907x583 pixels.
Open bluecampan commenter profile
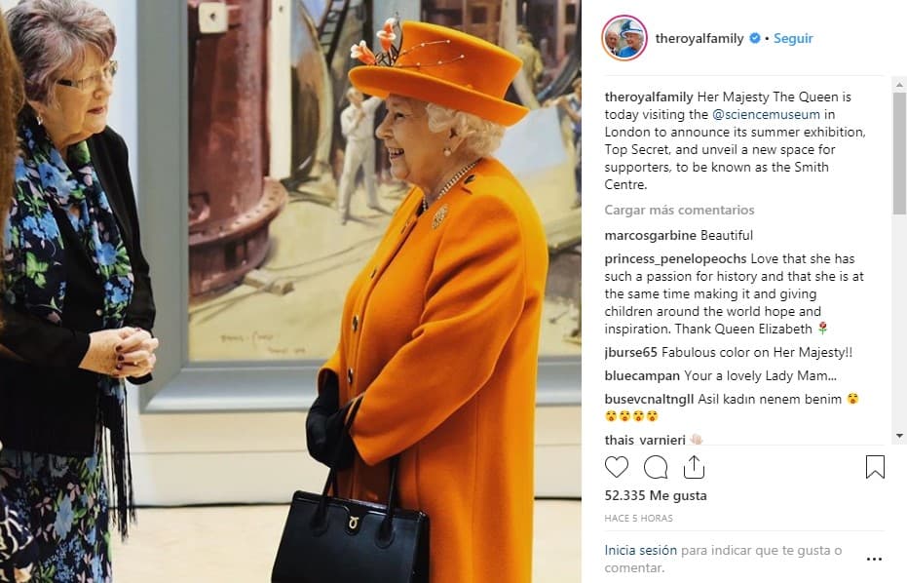click(642, 375)
